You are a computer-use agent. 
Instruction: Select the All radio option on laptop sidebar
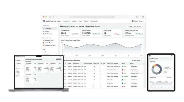[16, 67]
